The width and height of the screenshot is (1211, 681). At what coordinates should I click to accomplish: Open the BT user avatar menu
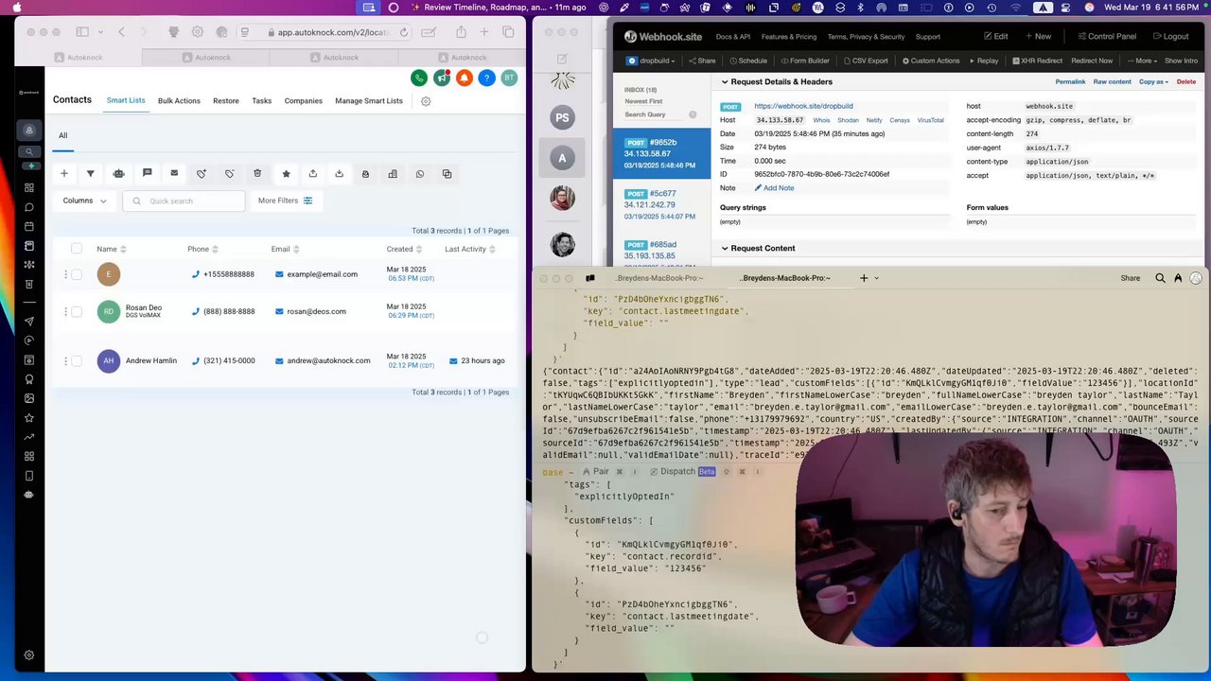(x=509, y=78)
